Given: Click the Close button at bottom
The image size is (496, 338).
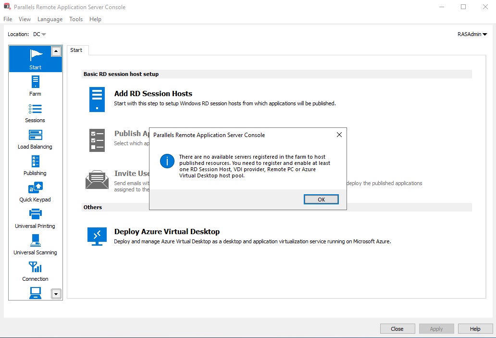Looking at the screenshot, I should [397, 329].
